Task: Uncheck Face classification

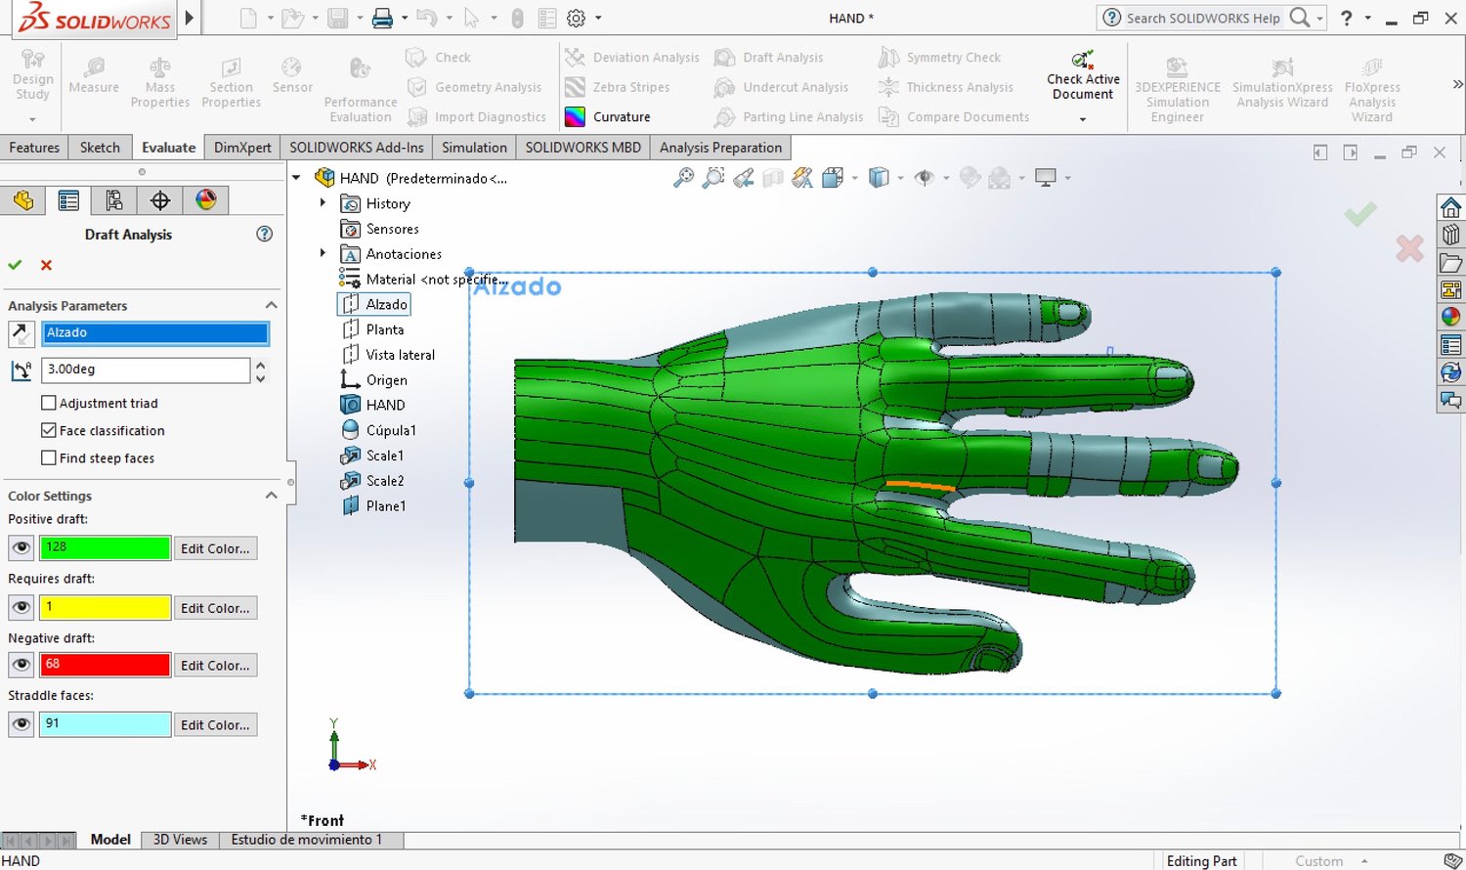Action: coord(49,430)
